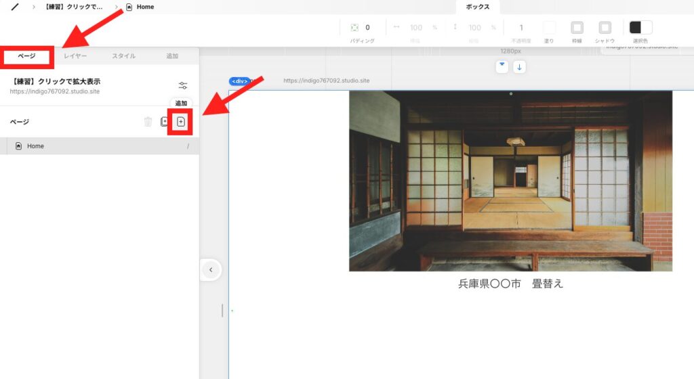
Task: Click the panel resize handle near canvas
Action: pos(222,311)
